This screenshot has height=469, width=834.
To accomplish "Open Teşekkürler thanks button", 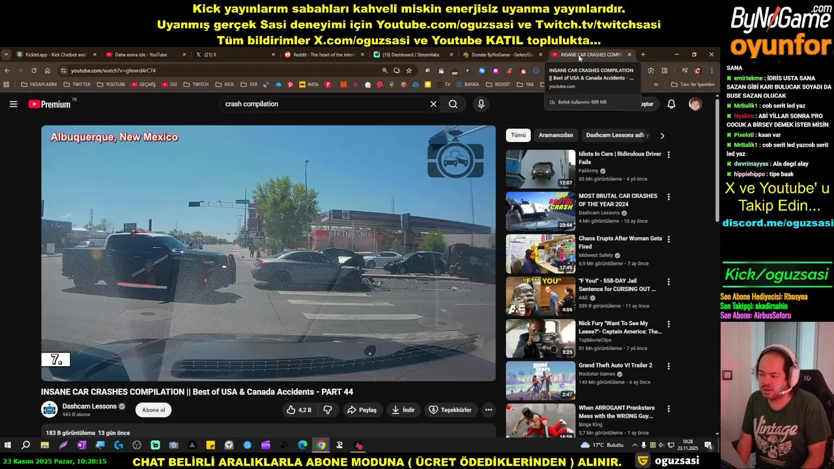I will pos(450,410).
